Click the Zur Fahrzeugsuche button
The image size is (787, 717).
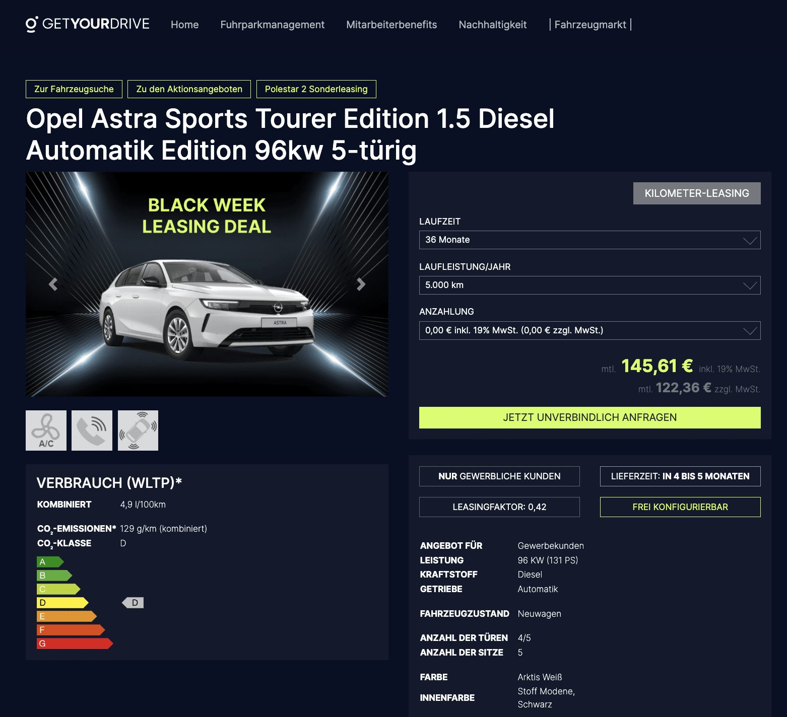click(x=74, y=89)
